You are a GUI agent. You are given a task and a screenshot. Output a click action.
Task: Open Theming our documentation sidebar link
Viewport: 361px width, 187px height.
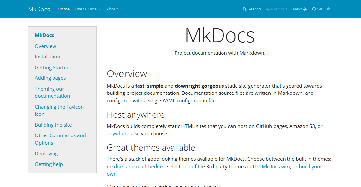pyautogui.click(x=53, y=92)
